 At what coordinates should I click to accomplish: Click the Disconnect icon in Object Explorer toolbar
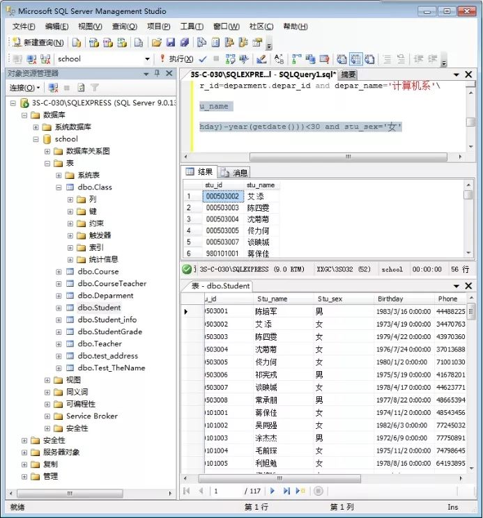(53, 88)
